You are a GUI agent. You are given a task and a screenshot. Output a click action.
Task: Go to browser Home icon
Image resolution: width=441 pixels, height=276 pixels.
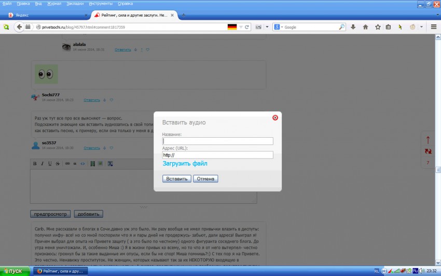pos(365,27)
